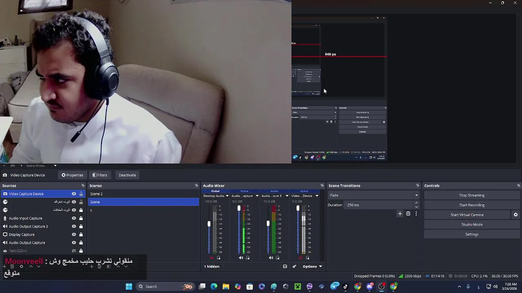Unlock the Audio Output Capture 3 source
This screenshot has width=522, height=293.
81,226
